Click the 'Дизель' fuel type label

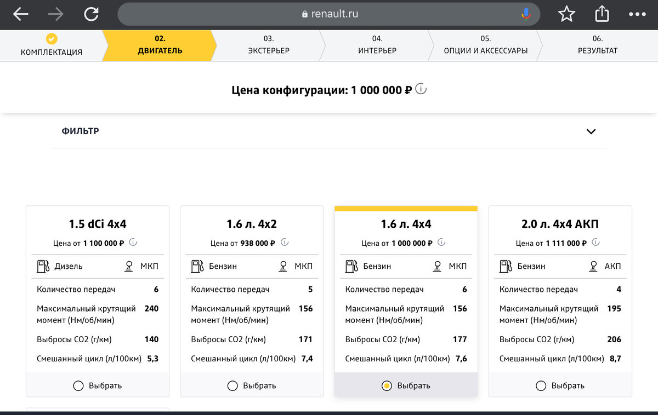pos(69,267)
